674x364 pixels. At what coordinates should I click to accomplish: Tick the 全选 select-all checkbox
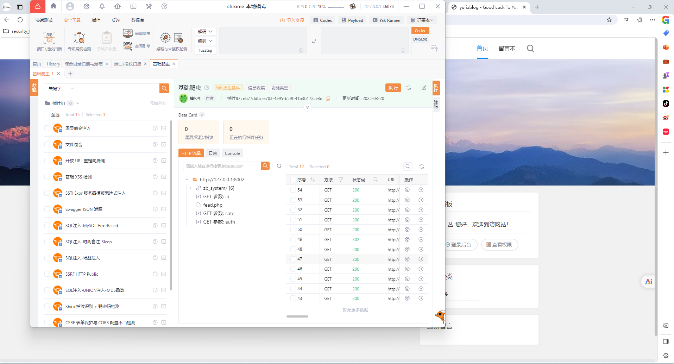tap(47, 114)
